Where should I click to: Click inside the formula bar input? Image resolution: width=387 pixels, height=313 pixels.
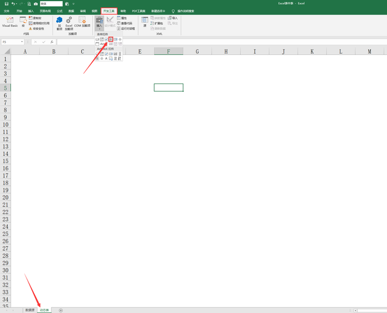click(222, 42)
